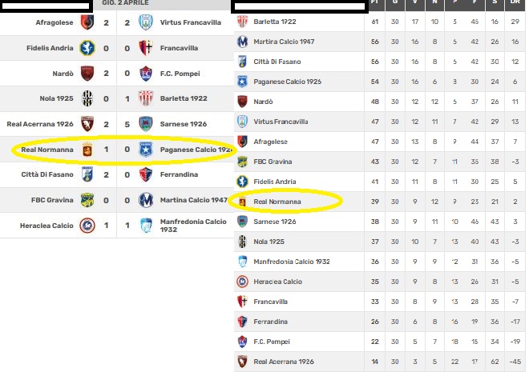Click the Nola 1925 crest in results
This screenshot has height=372, width=529.
pyautogui.click(x=88, y=99)
